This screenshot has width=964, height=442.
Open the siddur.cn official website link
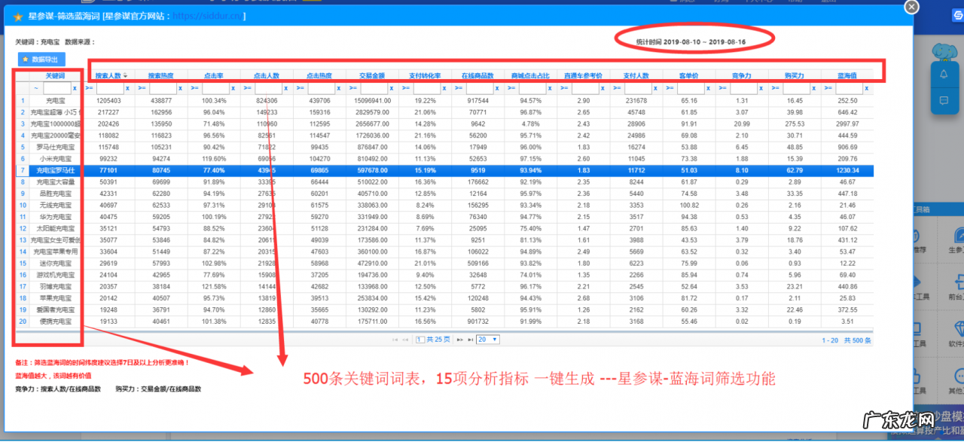pyautogui.click(x=209, y=16)
